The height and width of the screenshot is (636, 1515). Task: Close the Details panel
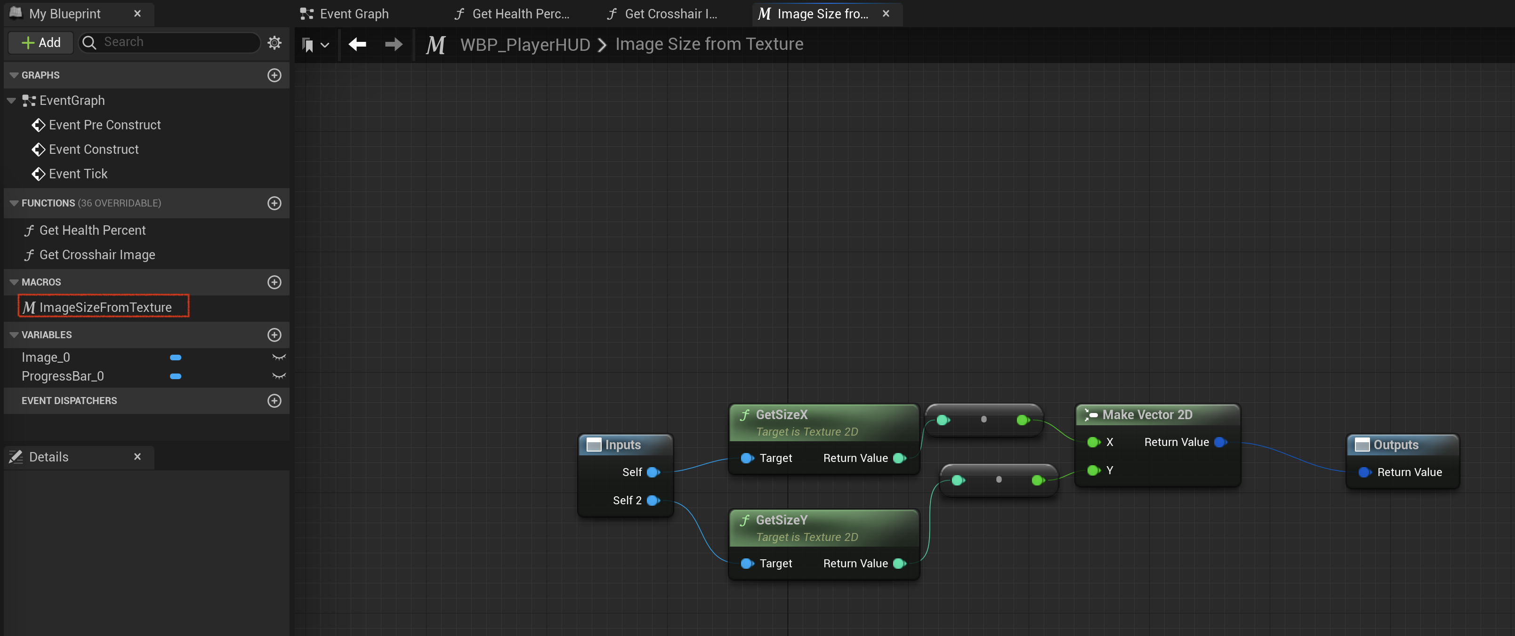[137, 457]
